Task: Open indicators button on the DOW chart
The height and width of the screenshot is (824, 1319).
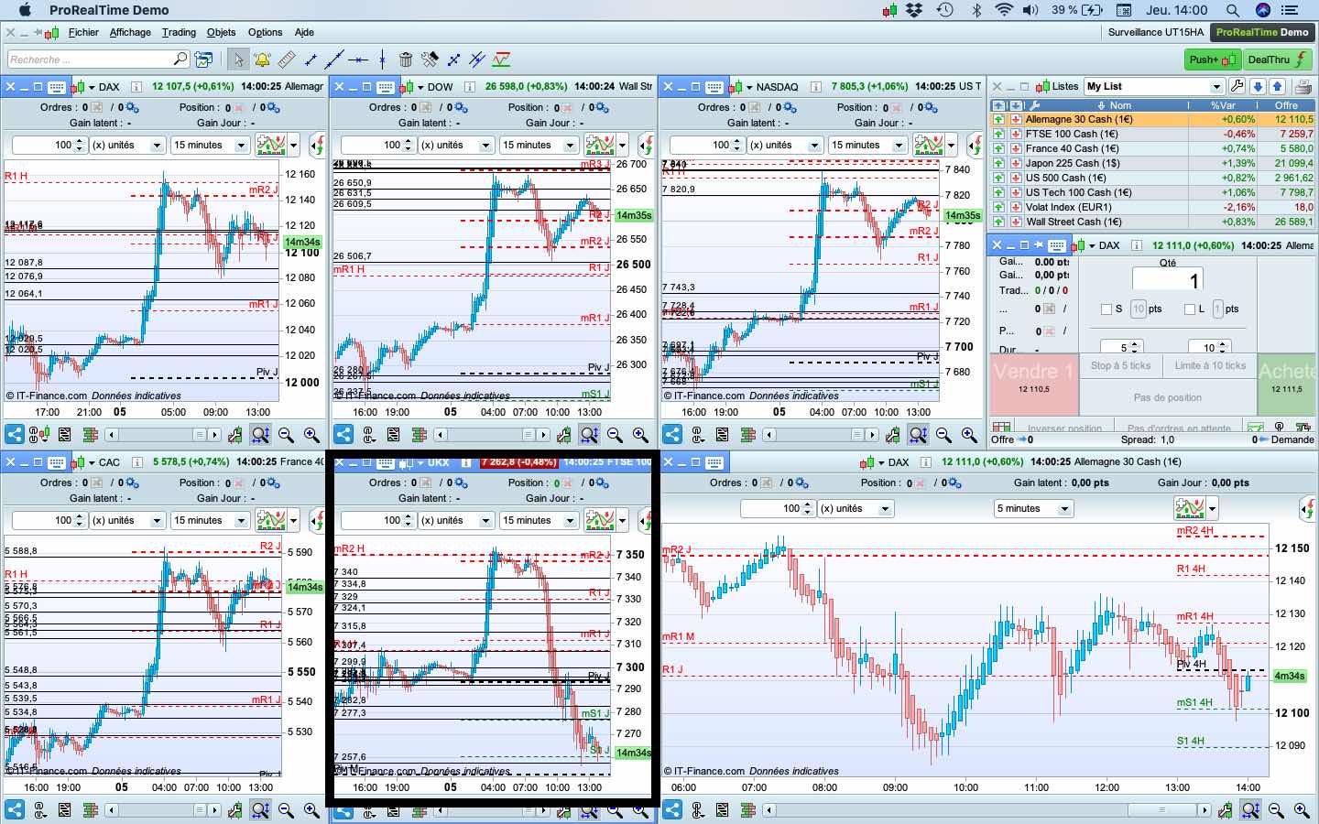Action: (x=599, y=145)
